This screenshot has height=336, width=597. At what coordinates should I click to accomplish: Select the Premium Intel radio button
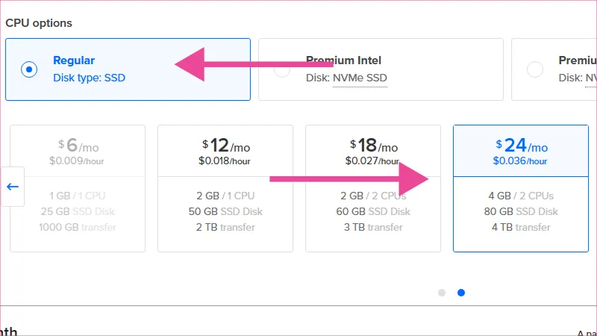[x=281, y=69]
